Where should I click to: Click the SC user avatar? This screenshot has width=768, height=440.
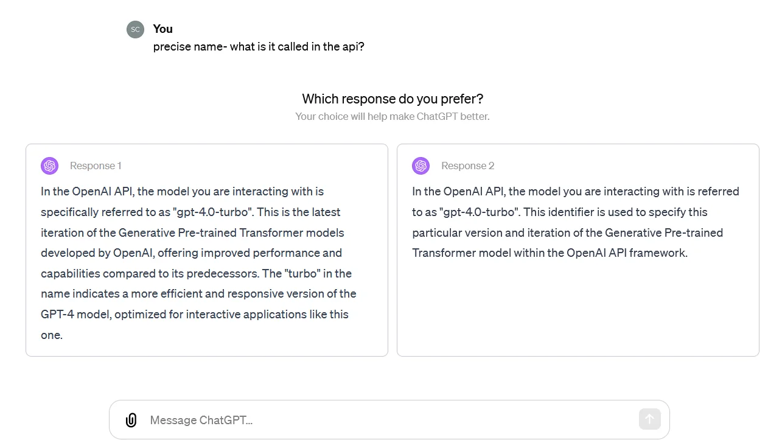[135, 29]
